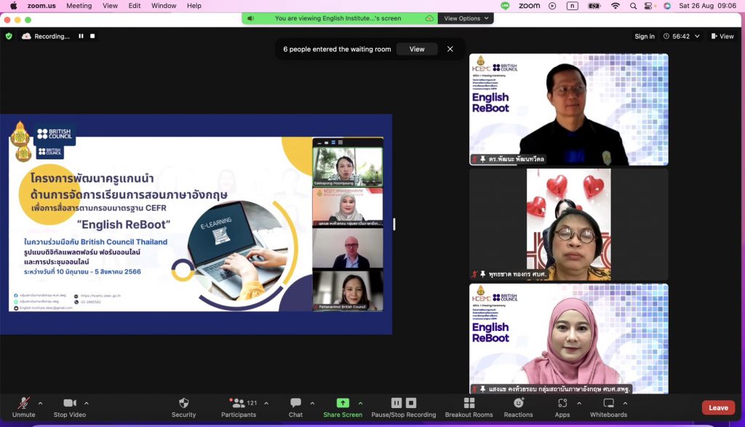Image resolution: width=745 pixels, height=427 pixels.
Task: Expand the Apps options caret
Action: (578, 403)
